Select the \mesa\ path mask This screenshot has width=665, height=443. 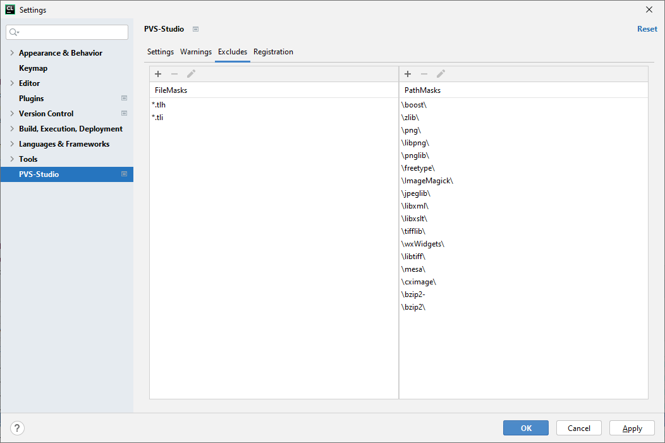(524, 269)
